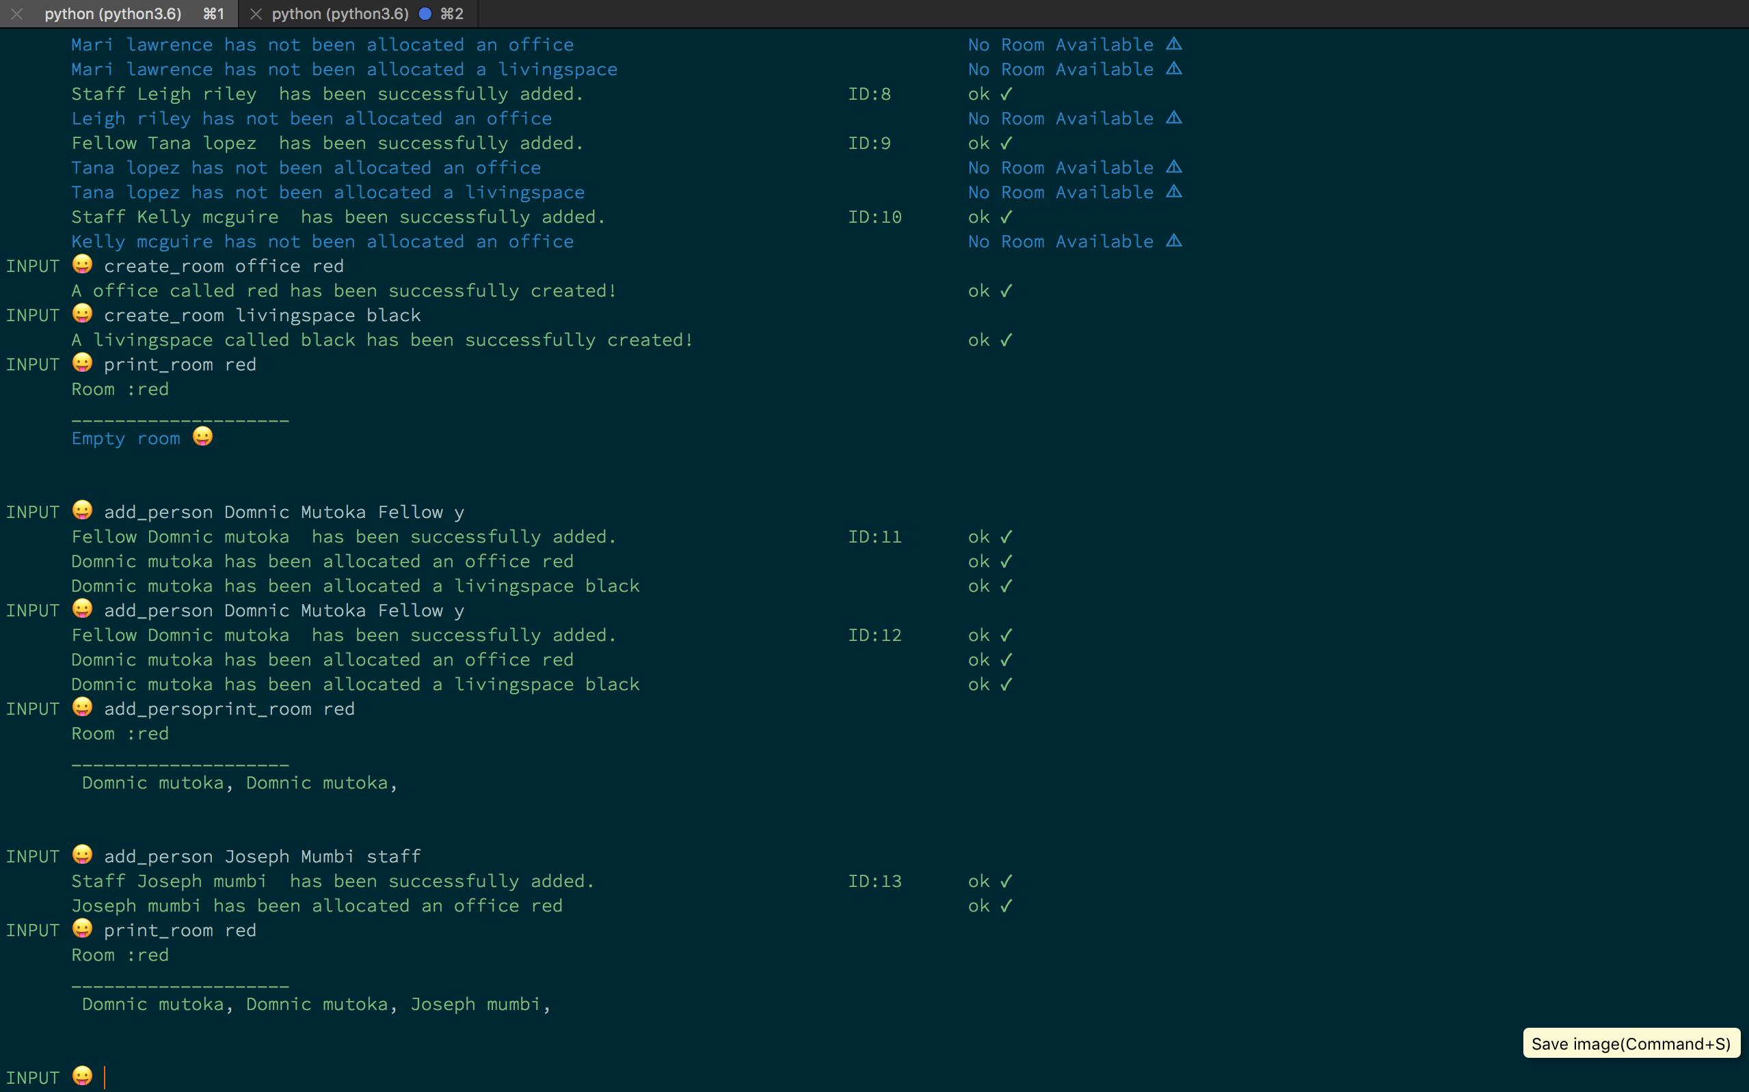The width and height of the screenshot is (1749, 1092).
Task: Click the emoji at the bottom empty prompt
Action: (x=82, y=1076)
